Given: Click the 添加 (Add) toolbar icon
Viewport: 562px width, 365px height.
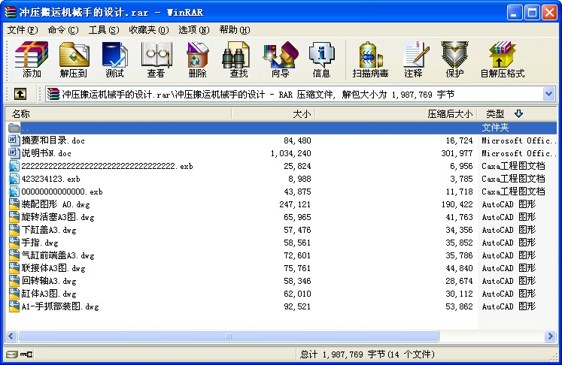Looking at the screenshot, I should click(x=32, y=59).
